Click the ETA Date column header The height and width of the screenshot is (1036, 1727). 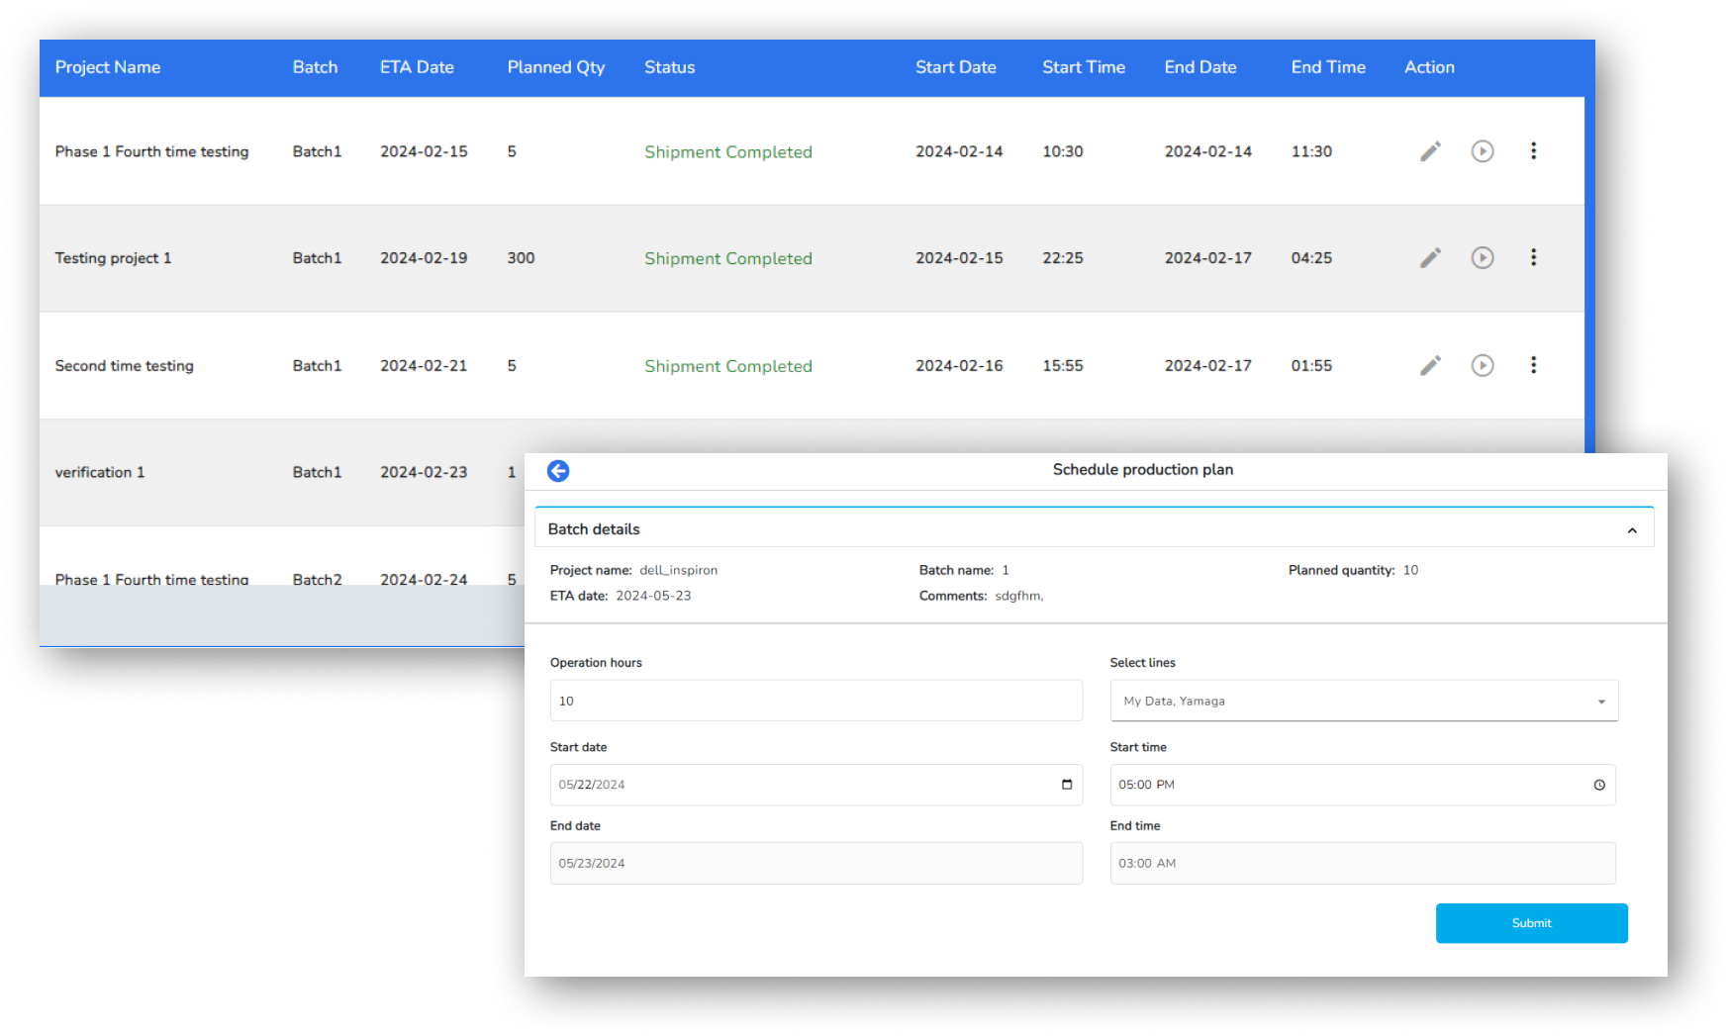pos(417,67)
